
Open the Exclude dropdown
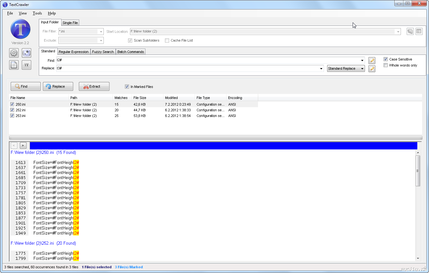point(101,40)
